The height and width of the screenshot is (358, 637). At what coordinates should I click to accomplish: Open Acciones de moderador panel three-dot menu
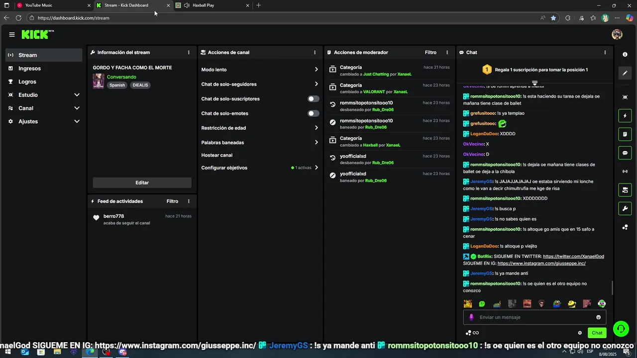point(447,52)
